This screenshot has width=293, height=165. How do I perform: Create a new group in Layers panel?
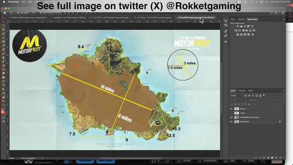click(x=272, y=158)
